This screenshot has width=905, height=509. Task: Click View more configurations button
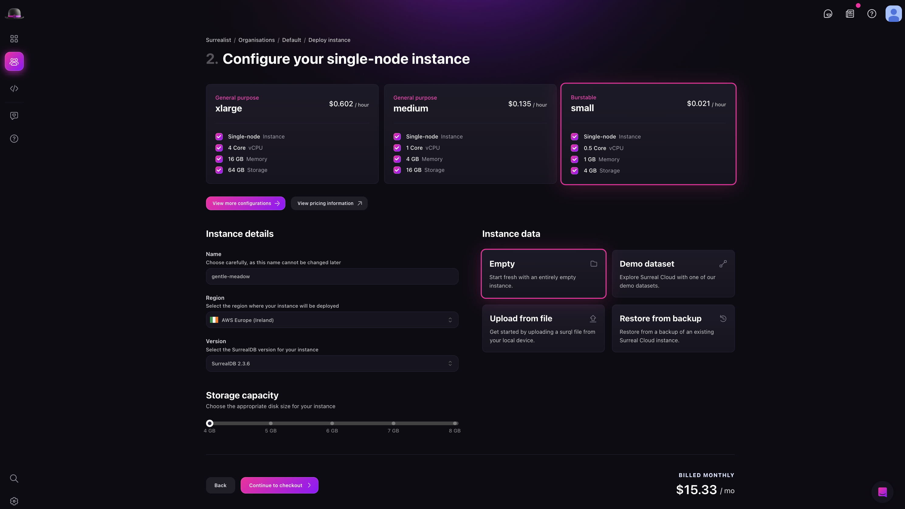point(245,203)
